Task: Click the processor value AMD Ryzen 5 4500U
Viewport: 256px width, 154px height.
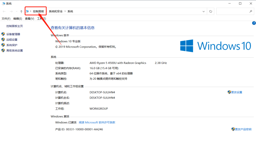Action: click(x=118, y=63)
